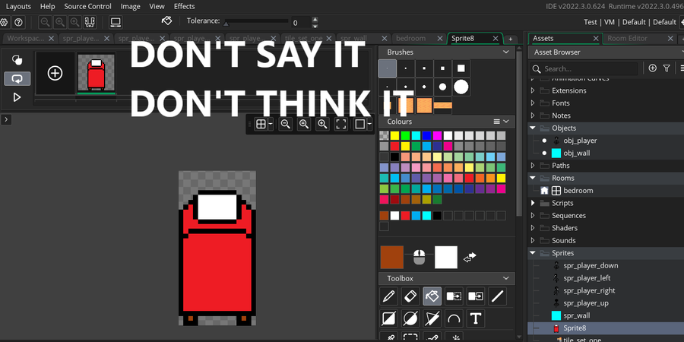The height and width of the screenshot is (342, 684).
Task: Open the Colours panel hamburger menu
Action: (496, 122)
